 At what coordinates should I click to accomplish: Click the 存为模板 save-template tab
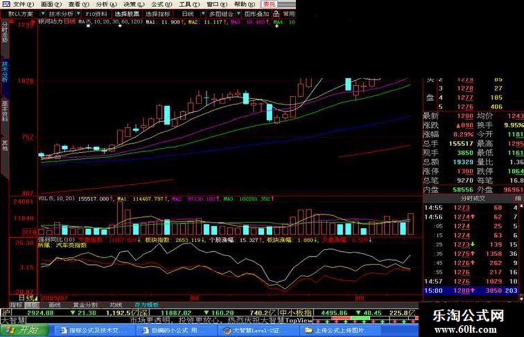(146, 305)
